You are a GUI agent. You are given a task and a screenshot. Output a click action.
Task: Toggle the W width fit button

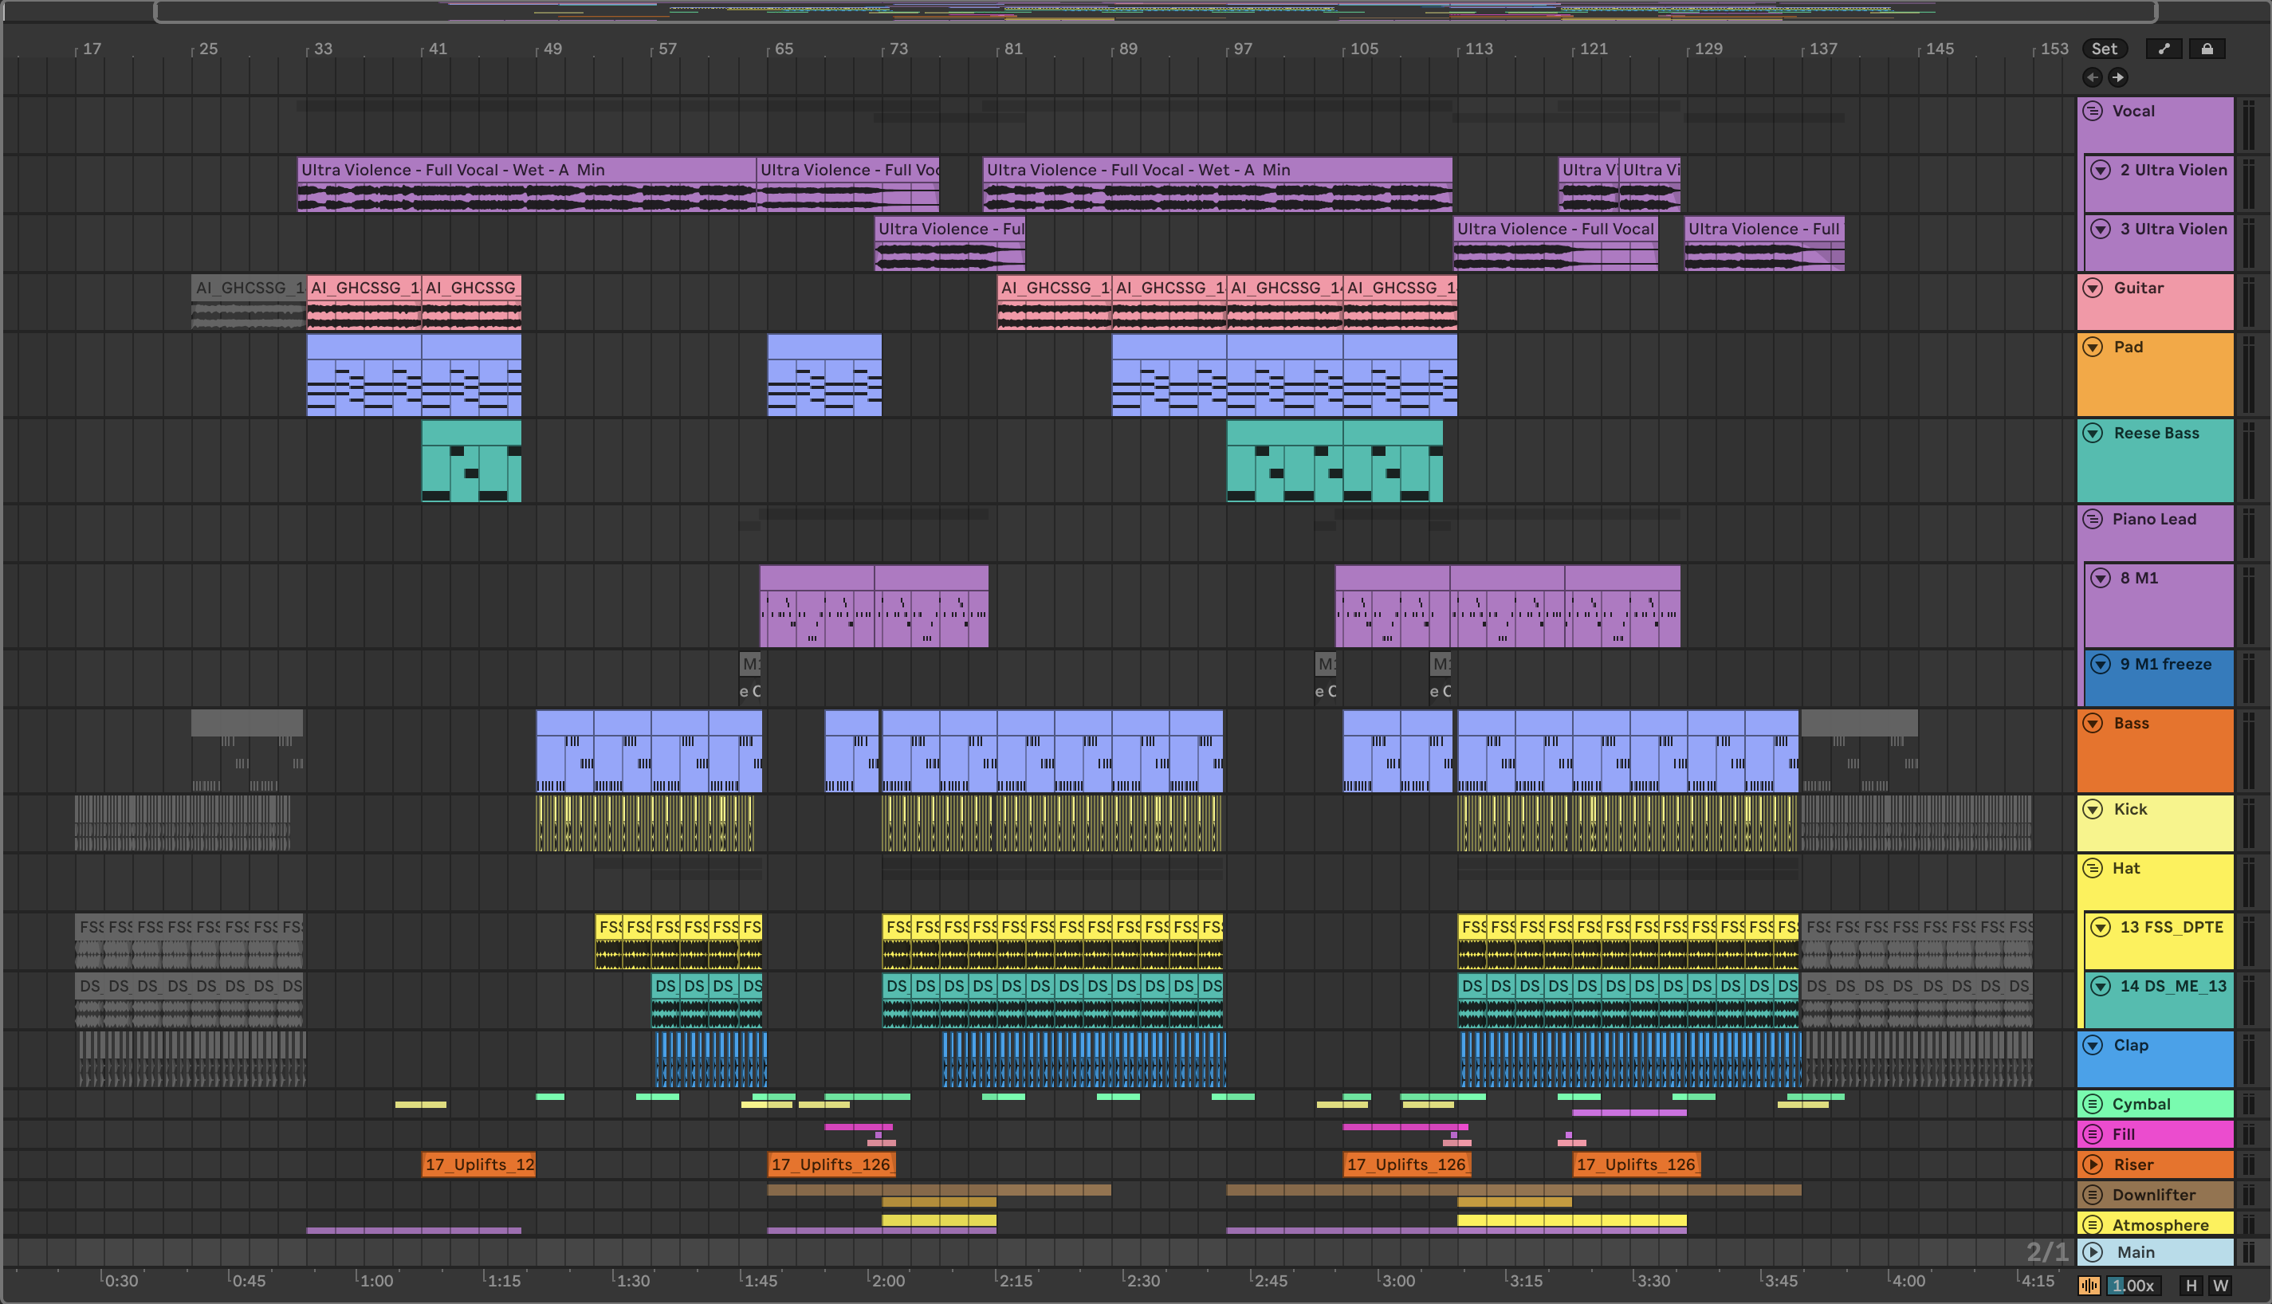tap(2220, 1285)
